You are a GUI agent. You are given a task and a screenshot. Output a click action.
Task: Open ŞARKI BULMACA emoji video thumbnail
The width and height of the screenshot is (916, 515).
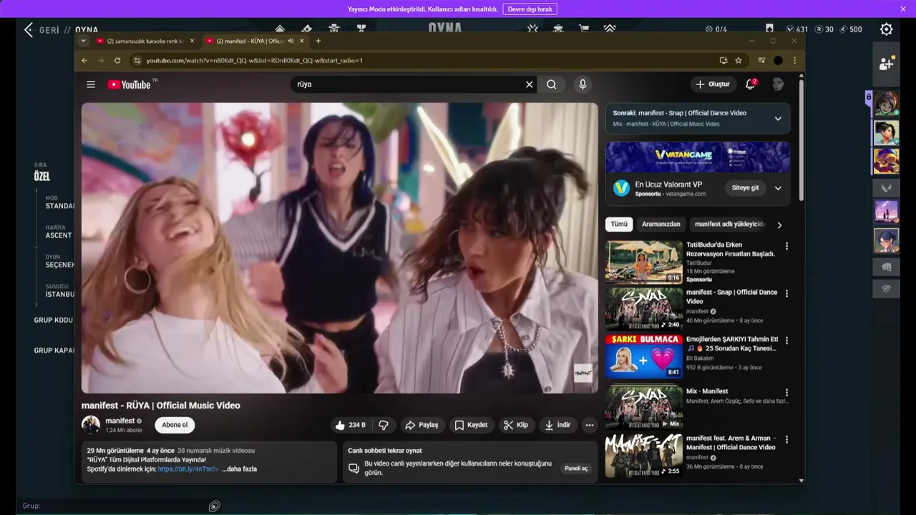644,356
